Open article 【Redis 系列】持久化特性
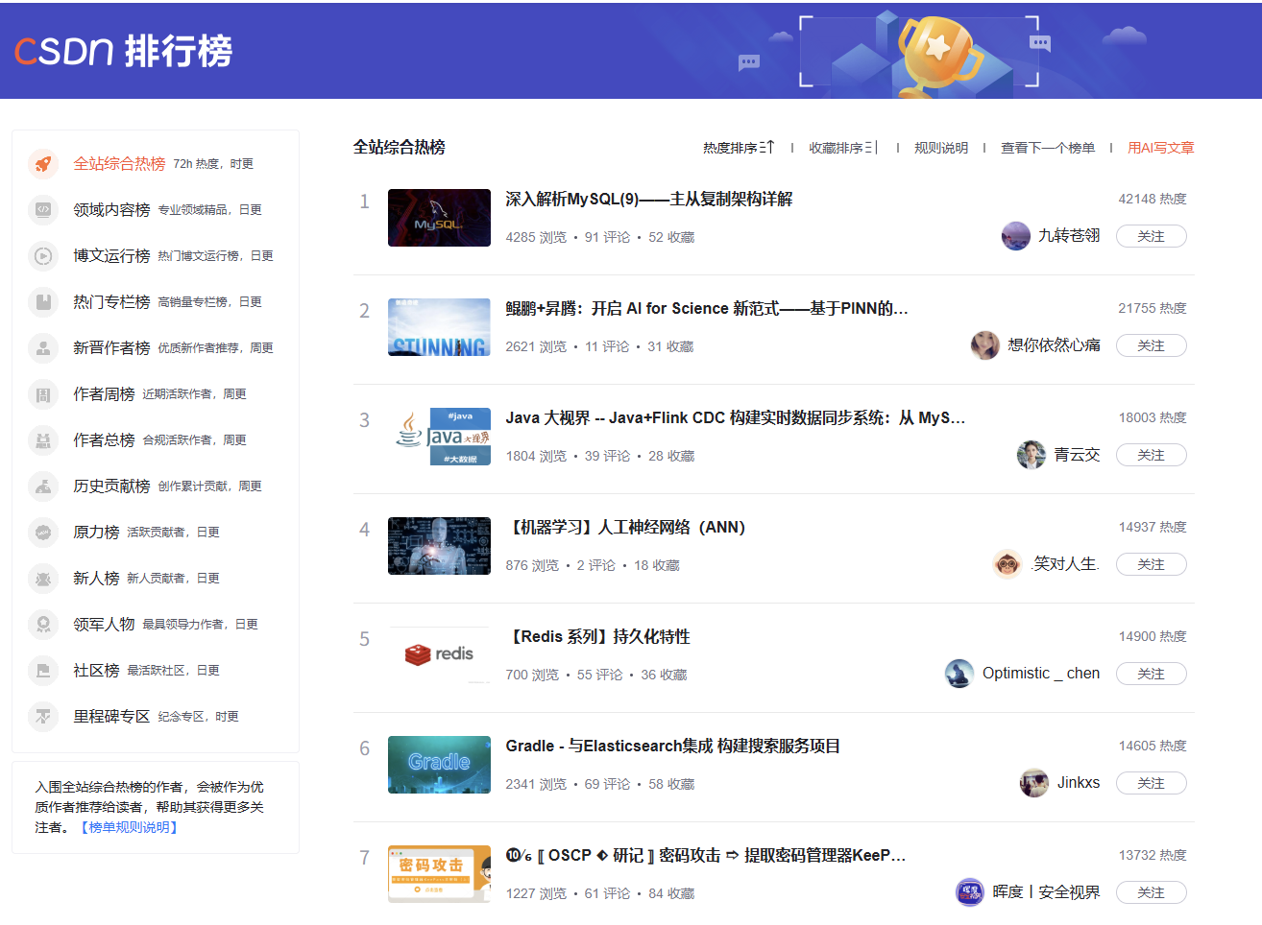This screenshot has height=925, width=1262. point(598,637)
